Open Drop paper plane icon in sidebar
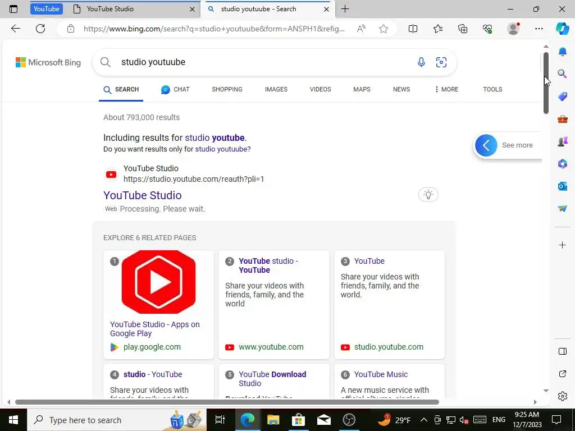This screenshot has height=431, width=575. pyautogui.click(x=563, y=209)
